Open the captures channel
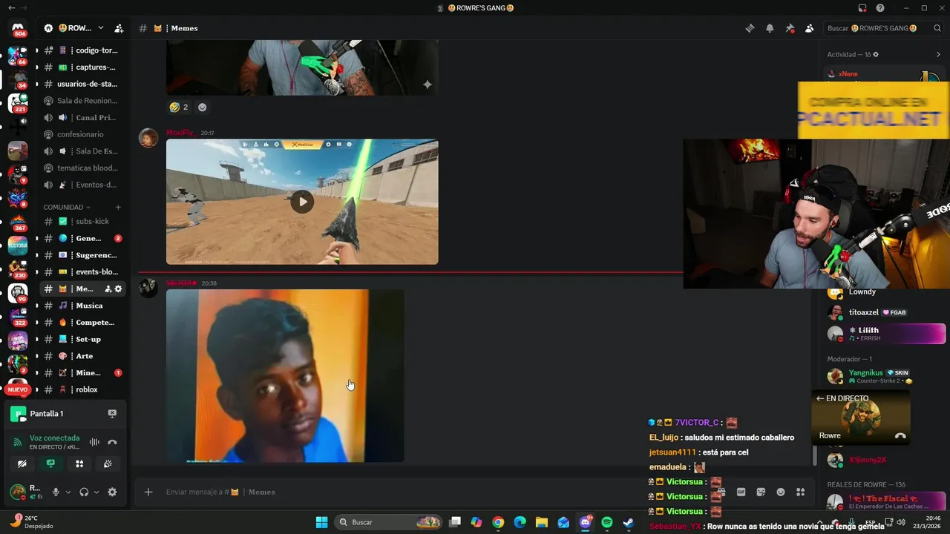Image resolution: width=950 pixels, height=534 pixels. pos(83,67)
